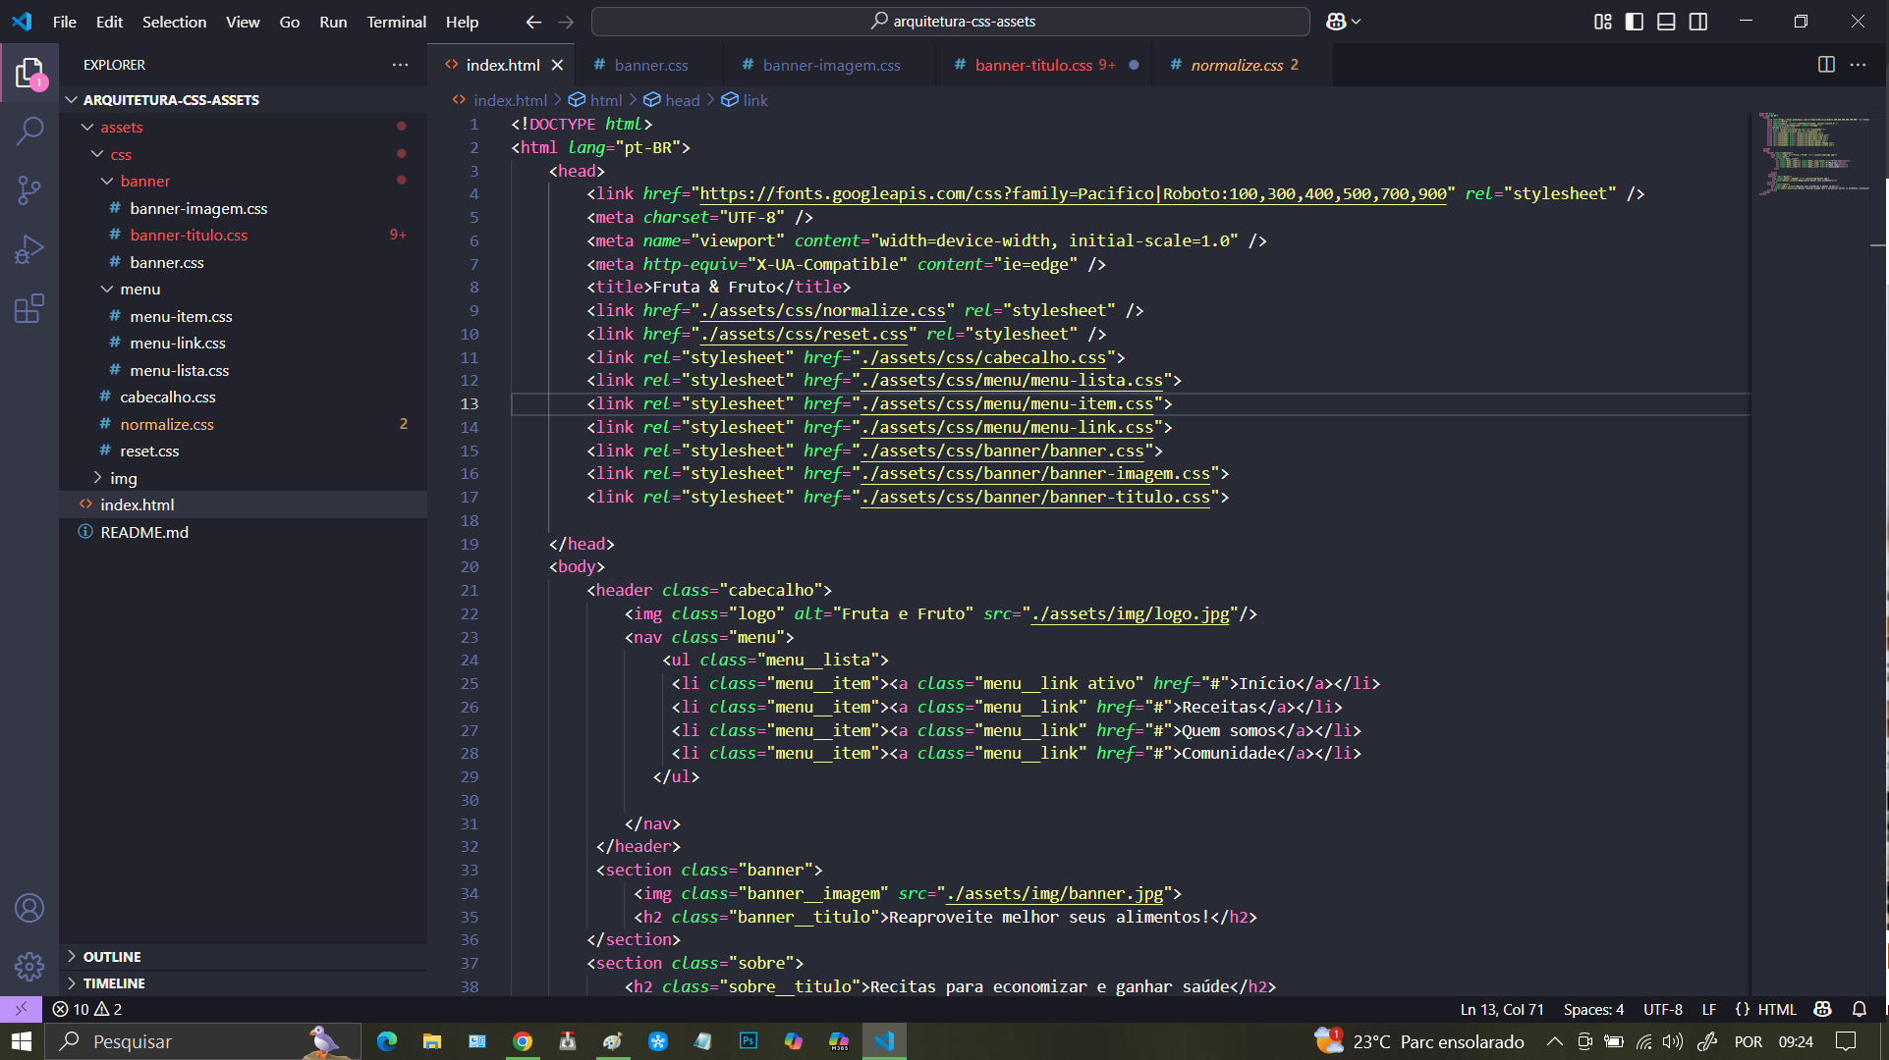Viewport: 1889px width, 1060px height.
Task: Expand the img folder
Action: click(x=243, y=478)
